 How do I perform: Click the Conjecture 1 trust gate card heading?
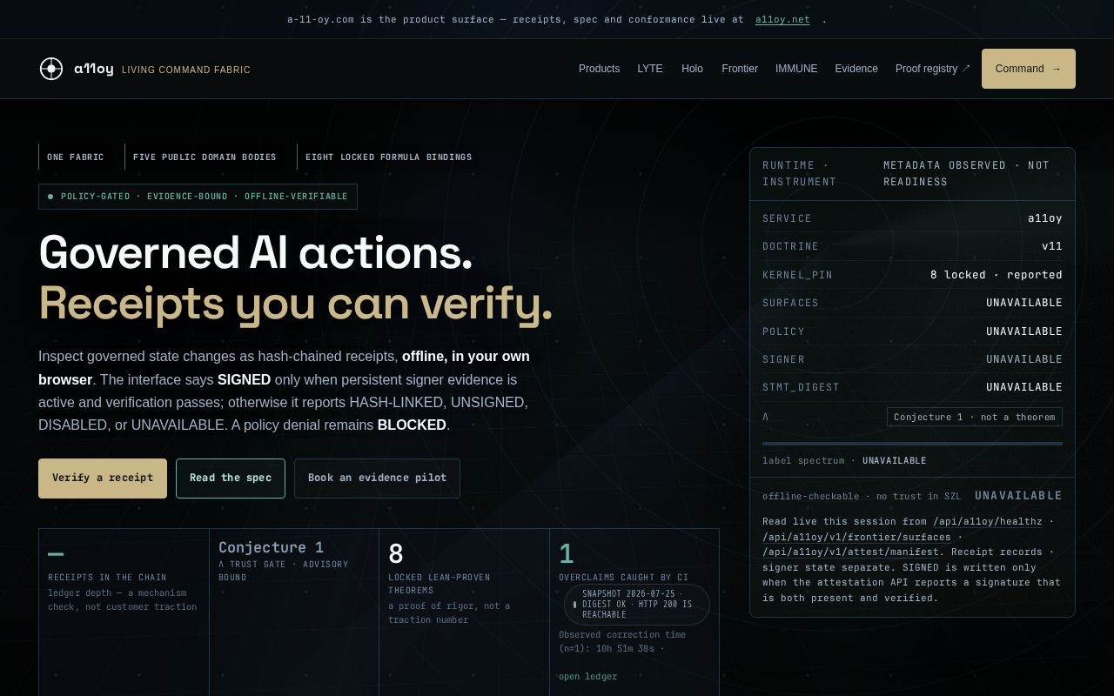[271, 547]
